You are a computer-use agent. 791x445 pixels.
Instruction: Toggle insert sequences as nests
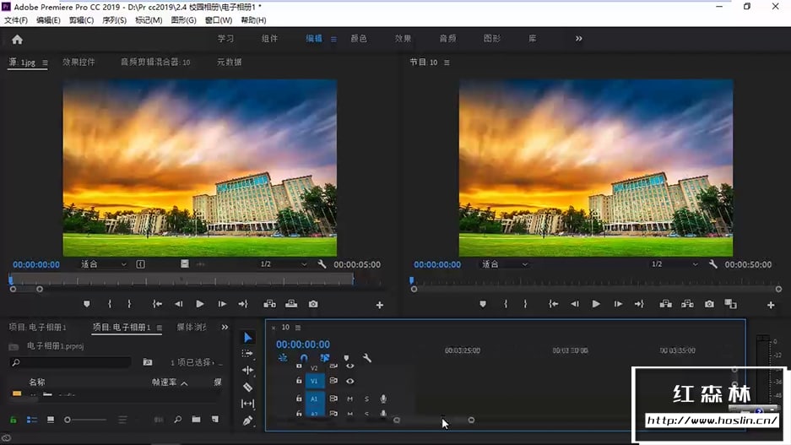[x=283, y=358]
